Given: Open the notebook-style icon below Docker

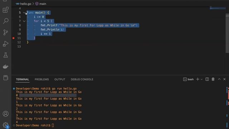Looking at the screenshot, I should pyautogui.click(x=6, y=78).
